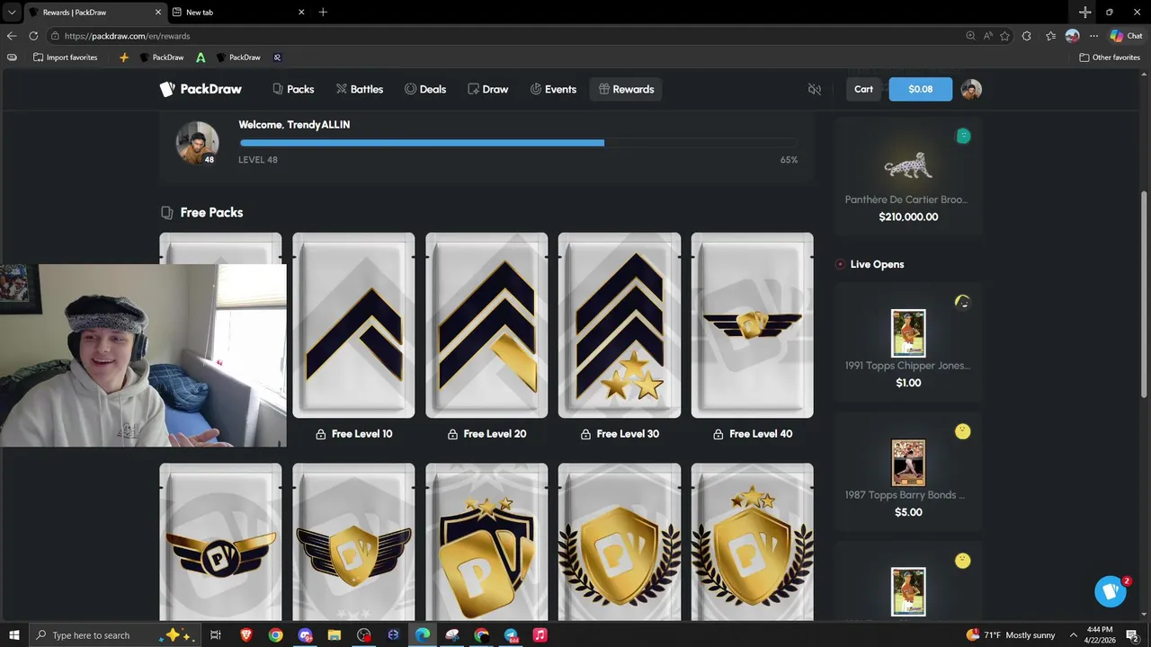
Task: Open File Explorer in taskbar
Action: (x=335, y=635)
